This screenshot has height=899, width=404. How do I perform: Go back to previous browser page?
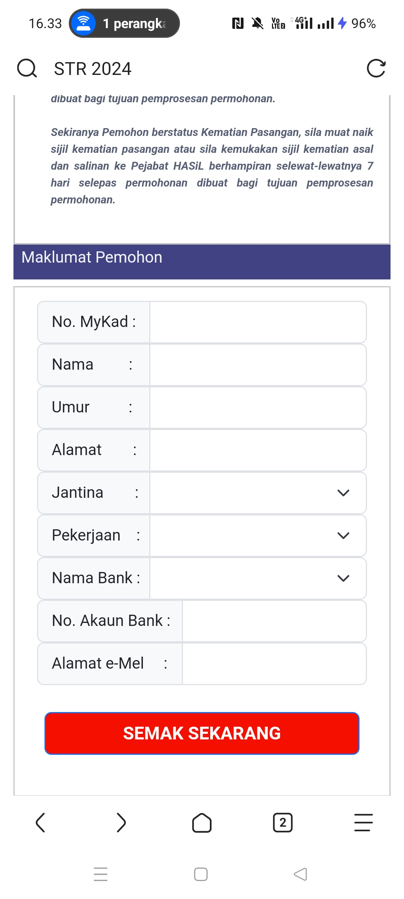(40, 823)
